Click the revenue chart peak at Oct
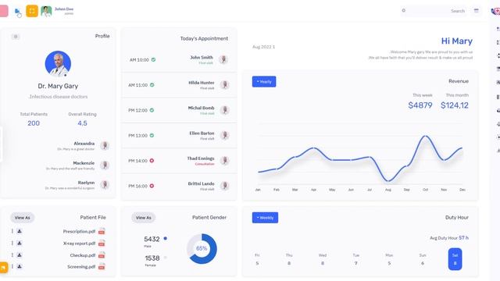 (425, 136)
